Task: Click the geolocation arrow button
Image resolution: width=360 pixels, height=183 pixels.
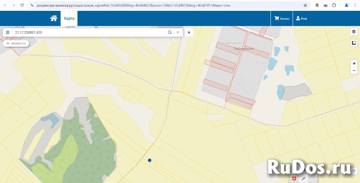Action: 354,171
